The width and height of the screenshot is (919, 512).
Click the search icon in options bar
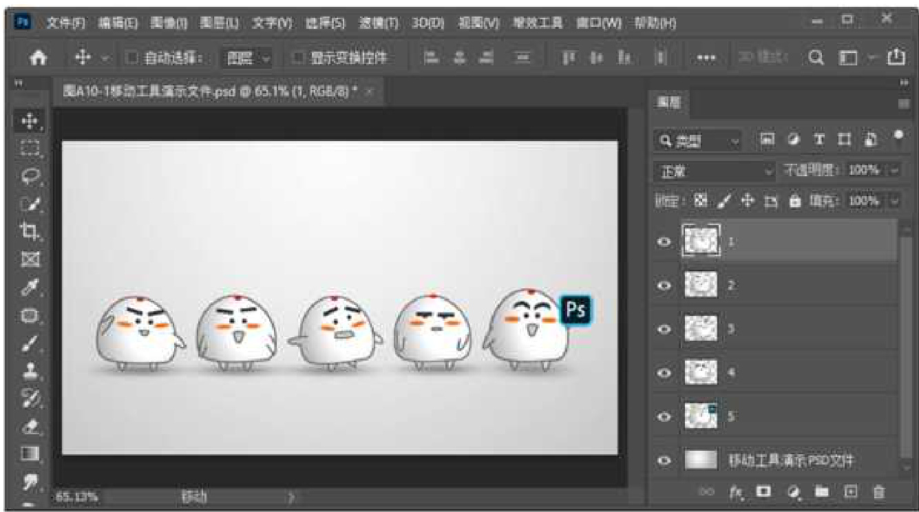[x=816, y=59]
